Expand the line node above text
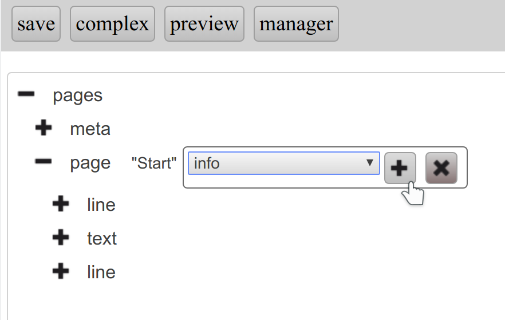 (x=61, y=204)
